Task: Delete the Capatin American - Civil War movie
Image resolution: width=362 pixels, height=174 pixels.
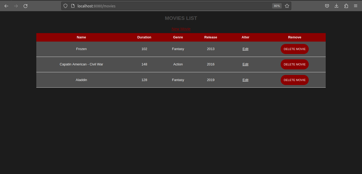Action: pos(295,64)
